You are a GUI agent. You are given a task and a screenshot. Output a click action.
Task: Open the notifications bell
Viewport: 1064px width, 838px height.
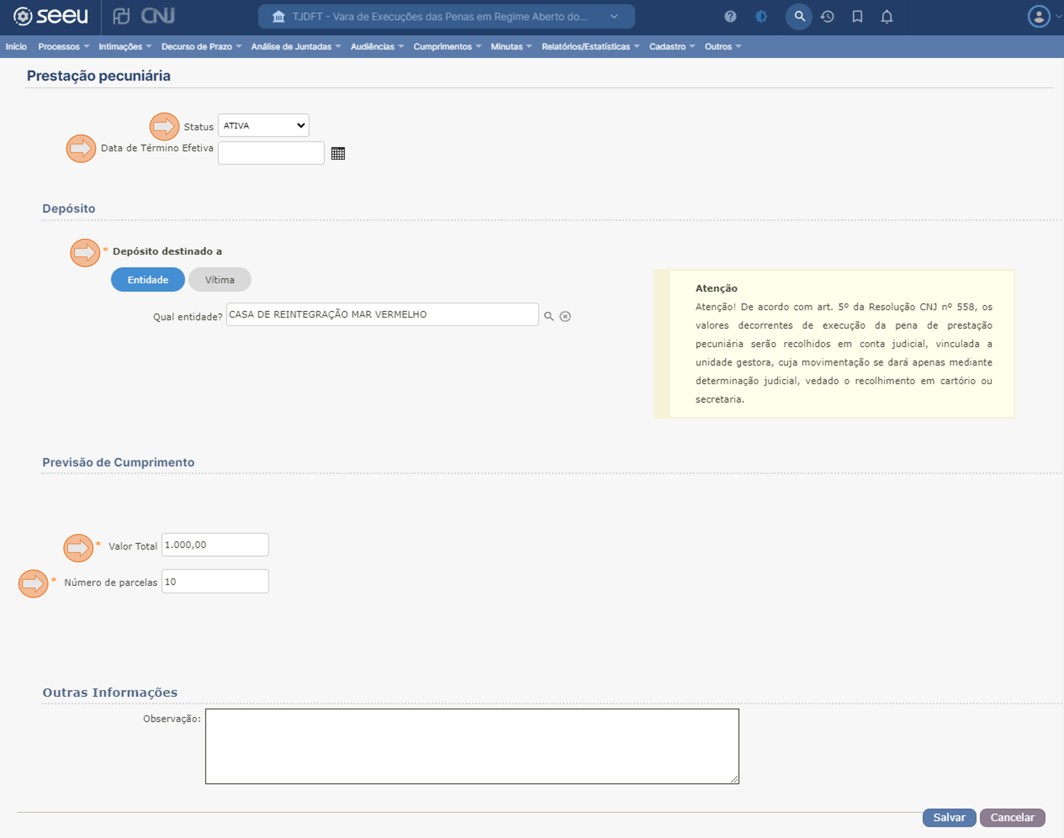[x=887, y=17]
